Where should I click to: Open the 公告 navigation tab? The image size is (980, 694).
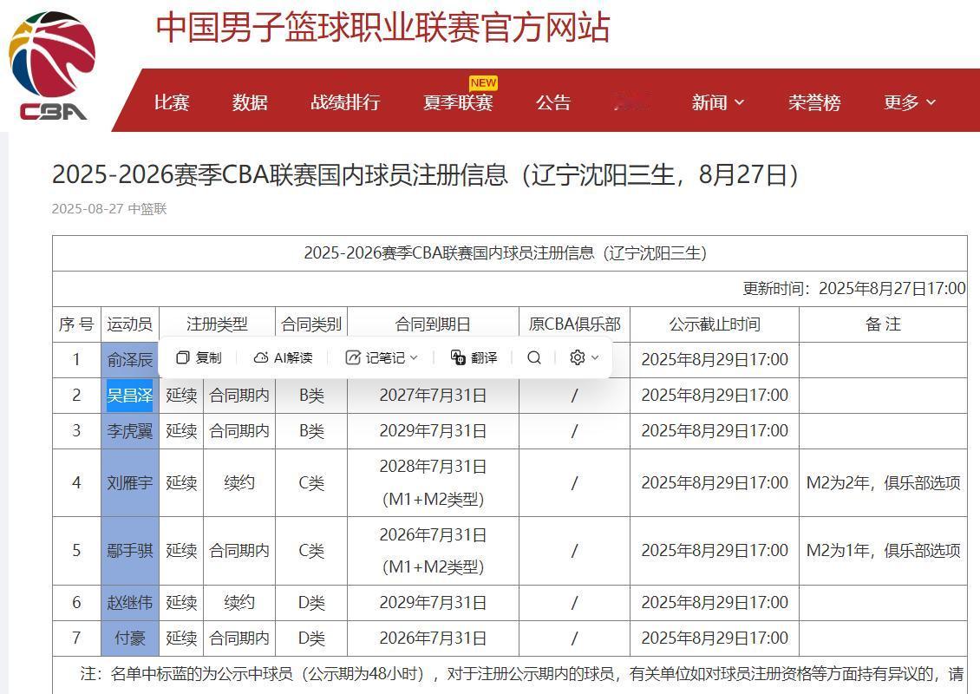click(553, 101)
